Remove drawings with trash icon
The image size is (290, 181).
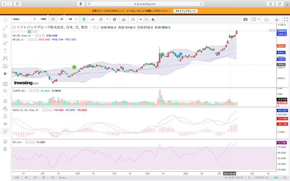(x=5, y=149)
